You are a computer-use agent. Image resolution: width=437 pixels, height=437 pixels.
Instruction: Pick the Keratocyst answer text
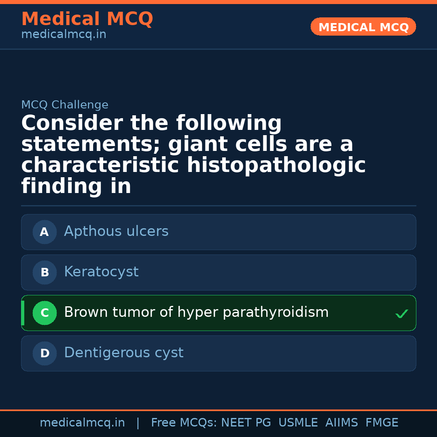101,272
